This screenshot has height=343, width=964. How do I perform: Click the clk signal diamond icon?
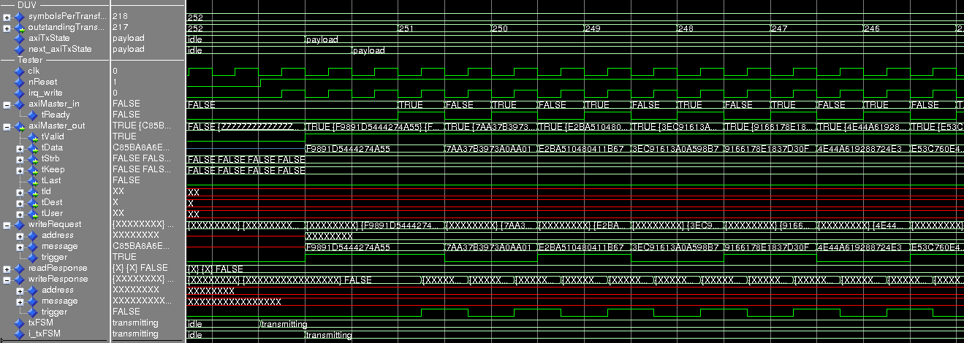pos(19,71)
